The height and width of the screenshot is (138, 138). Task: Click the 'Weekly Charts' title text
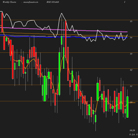tap(9, 2)
